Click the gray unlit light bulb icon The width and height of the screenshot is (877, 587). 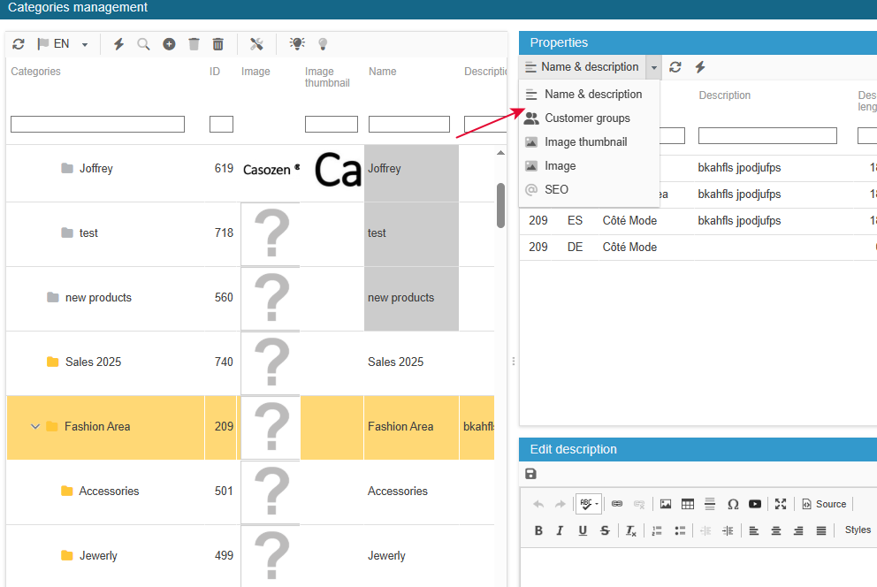(323, 44)
